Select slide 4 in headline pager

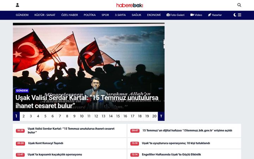(x=38, y=116)
